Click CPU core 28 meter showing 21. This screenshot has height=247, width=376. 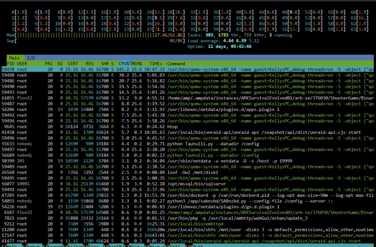coord(176,12)
